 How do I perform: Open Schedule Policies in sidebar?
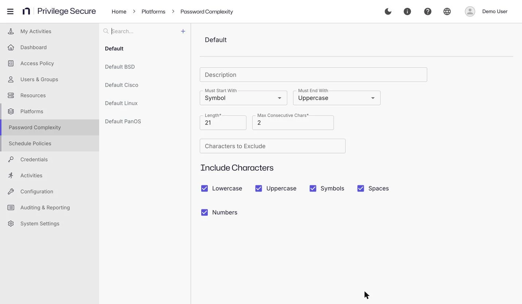point(50,143)
